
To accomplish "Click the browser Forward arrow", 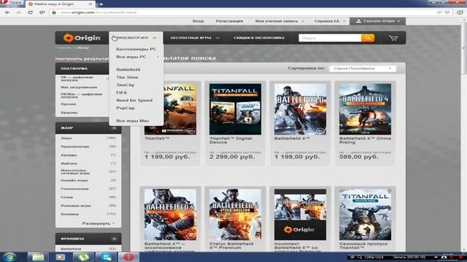I will tap(18, 12).
